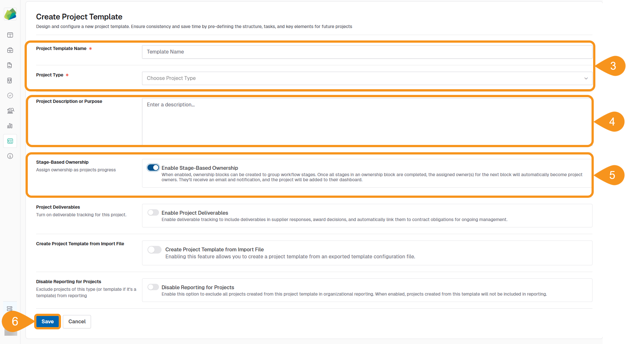Click into the project description text area

(367, 121)
